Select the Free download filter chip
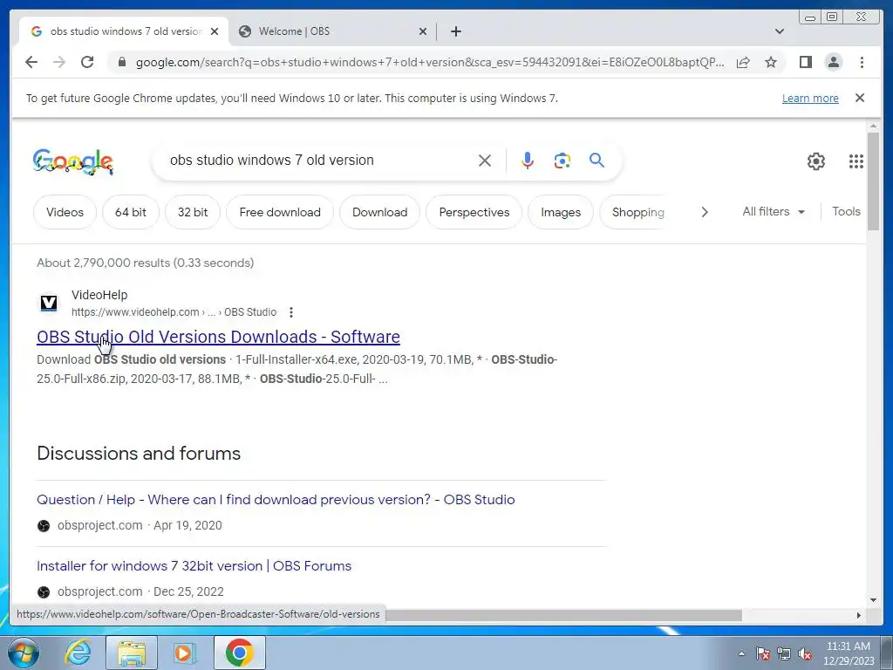Image resolution: width=893 pixels, height=670 pixels. (280, 212)
